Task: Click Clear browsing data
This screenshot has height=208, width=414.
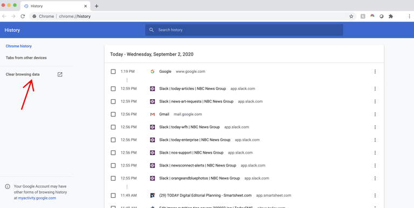Action: click(23, 74)
